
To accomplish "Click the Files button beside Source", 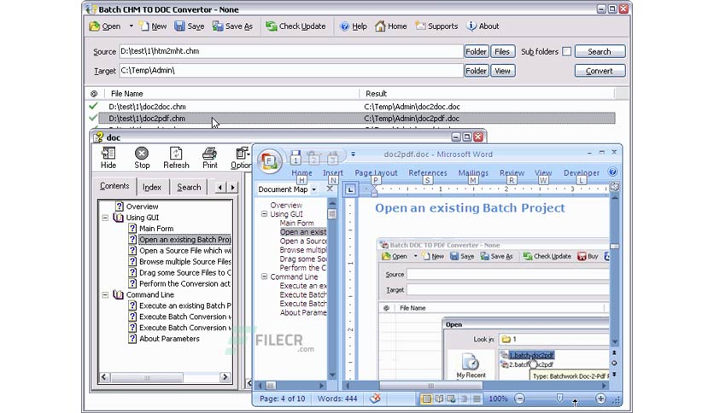I will coord(502,51).
